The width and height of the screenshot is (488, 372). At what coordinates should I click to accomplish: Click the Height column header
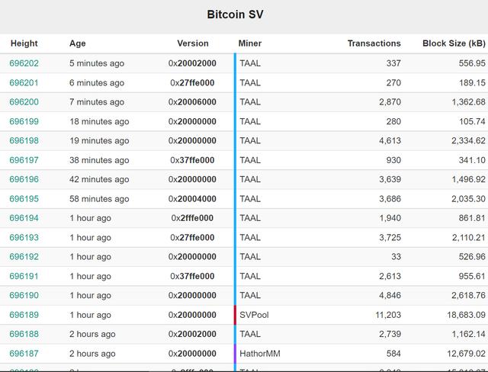pyautogui.click(x=24, y=43)
